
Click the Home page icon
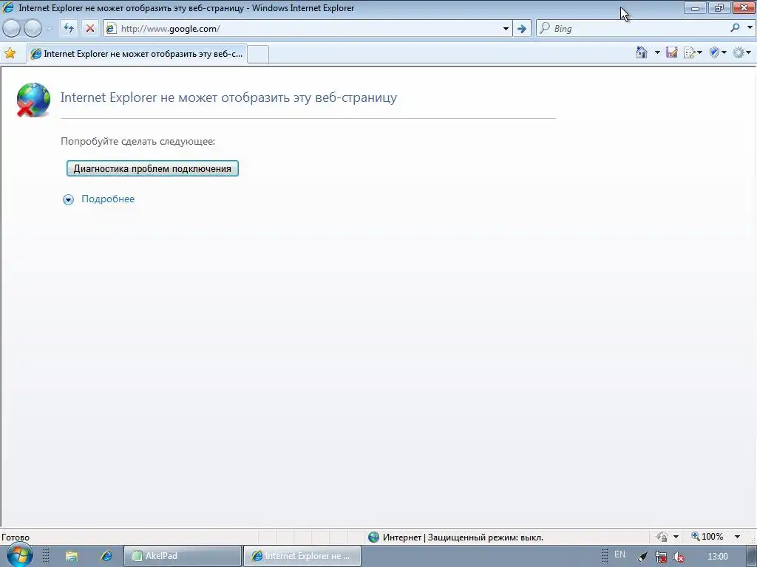[642, 52]
